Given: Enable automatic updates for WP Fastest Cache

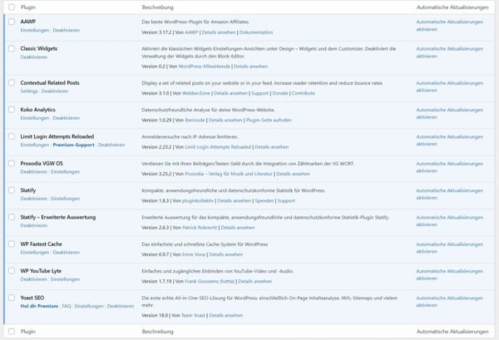Looking at the screenshot, I should pos(449,248).
